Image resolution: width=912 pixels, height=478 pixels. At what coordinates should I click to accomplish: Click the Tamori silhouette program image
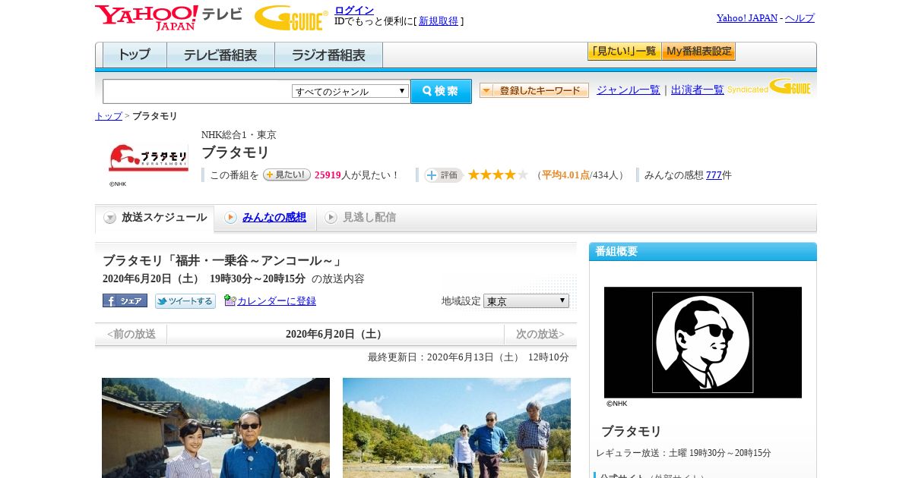(703, 342)
